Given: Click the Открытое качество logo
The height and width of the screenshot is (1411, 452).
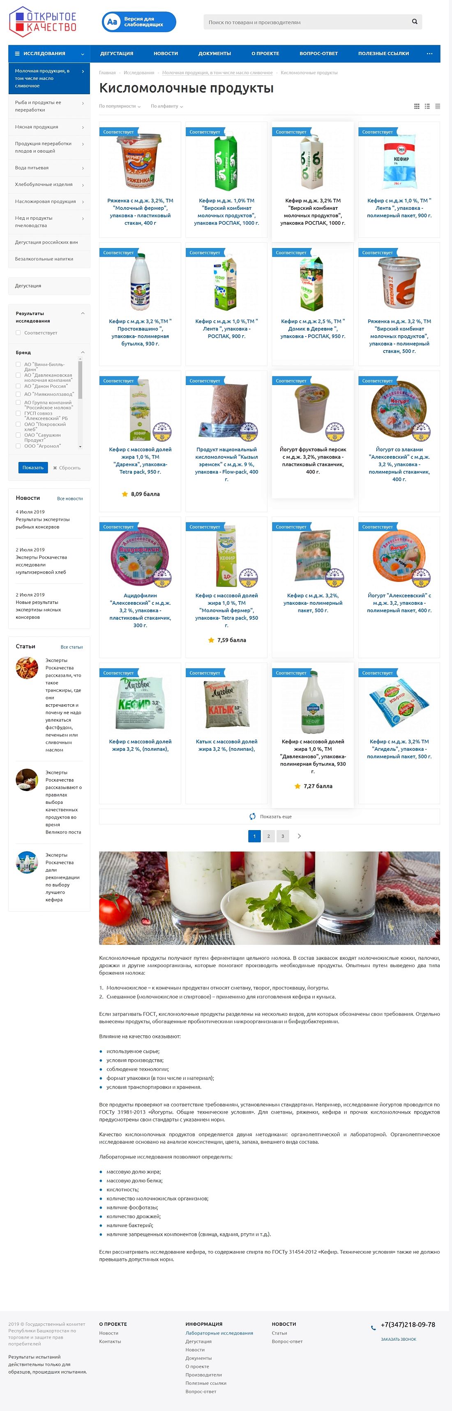Looking at the screenshot, I should tap(43, 22).
